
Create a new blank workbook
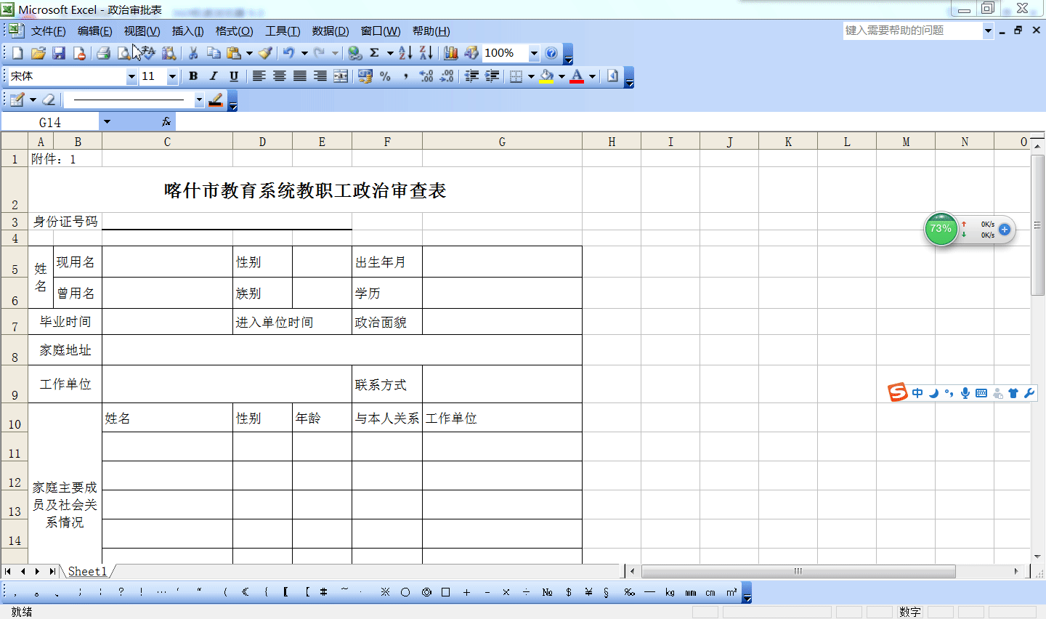[16, 53]
